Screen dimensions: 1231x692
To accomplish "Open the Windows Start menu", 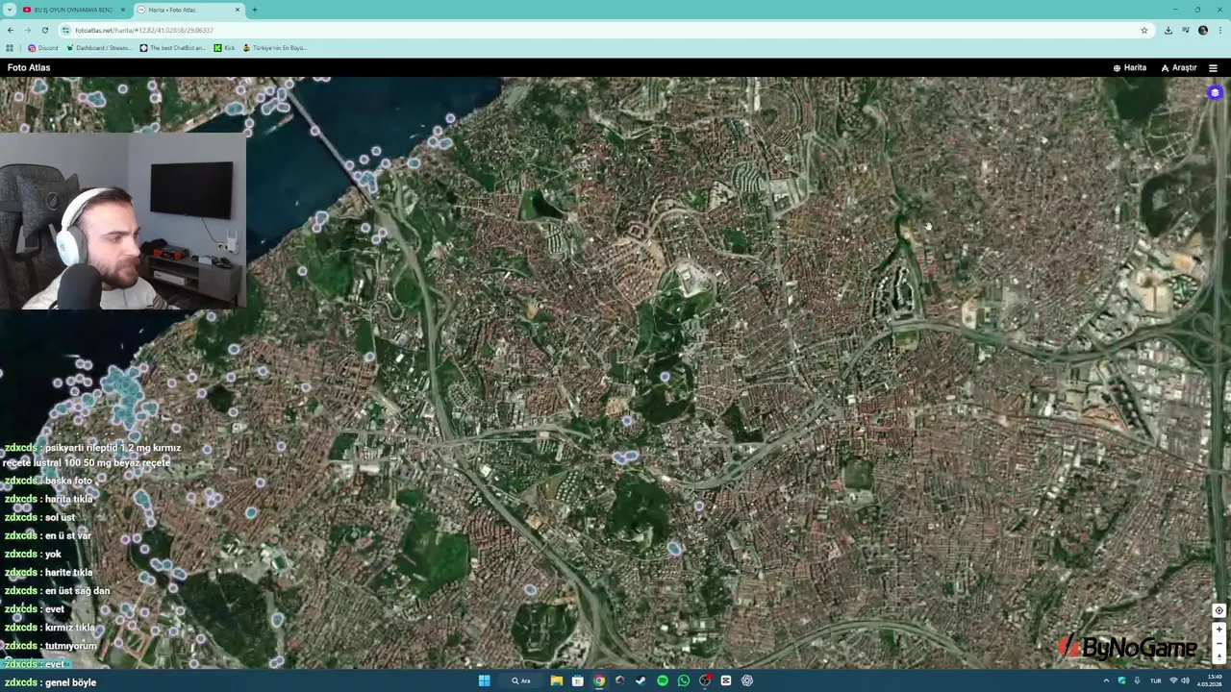I will click(485, 680).
